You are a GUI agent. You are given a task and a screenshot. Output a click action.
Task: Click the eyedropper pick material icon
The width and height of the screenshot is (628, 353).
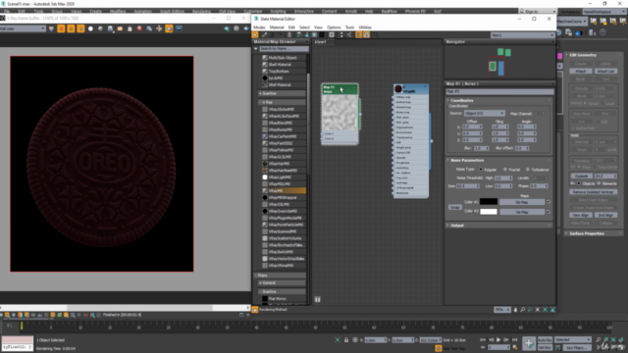click(264, 35)
